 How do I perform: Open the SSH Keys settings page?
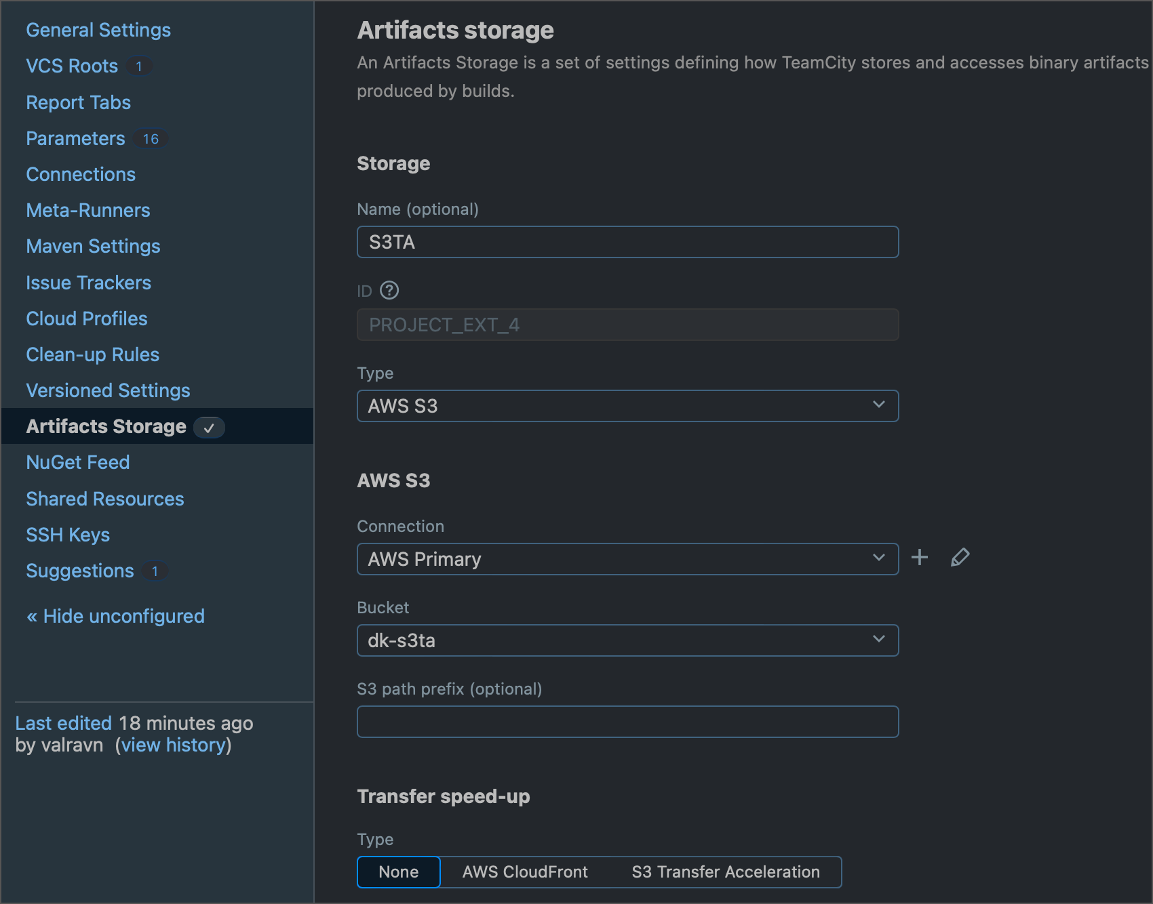67,535
